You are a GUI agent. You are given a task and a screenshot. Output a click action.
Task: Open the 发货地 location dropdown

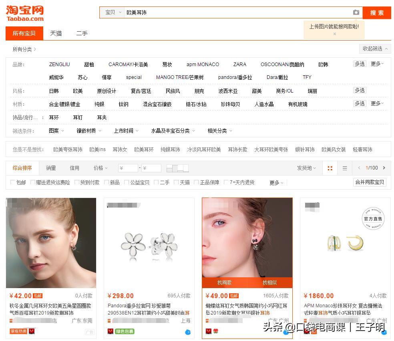(x=306, y=168)
